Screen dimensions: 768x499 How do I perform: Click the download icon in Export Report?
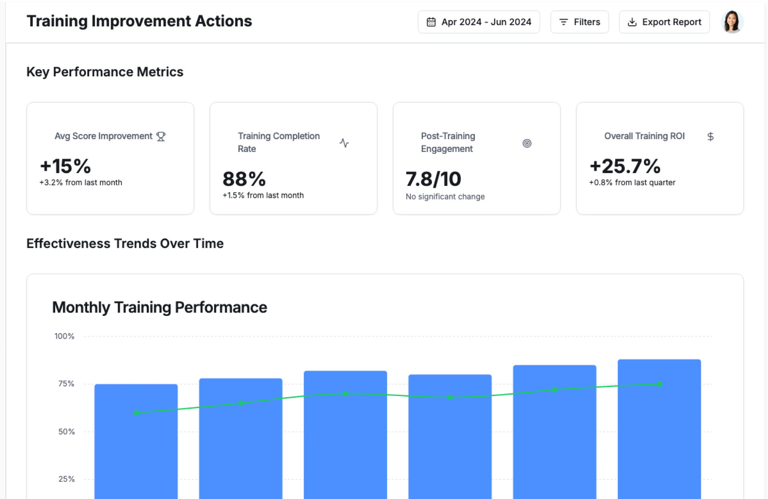coord(632,22)
